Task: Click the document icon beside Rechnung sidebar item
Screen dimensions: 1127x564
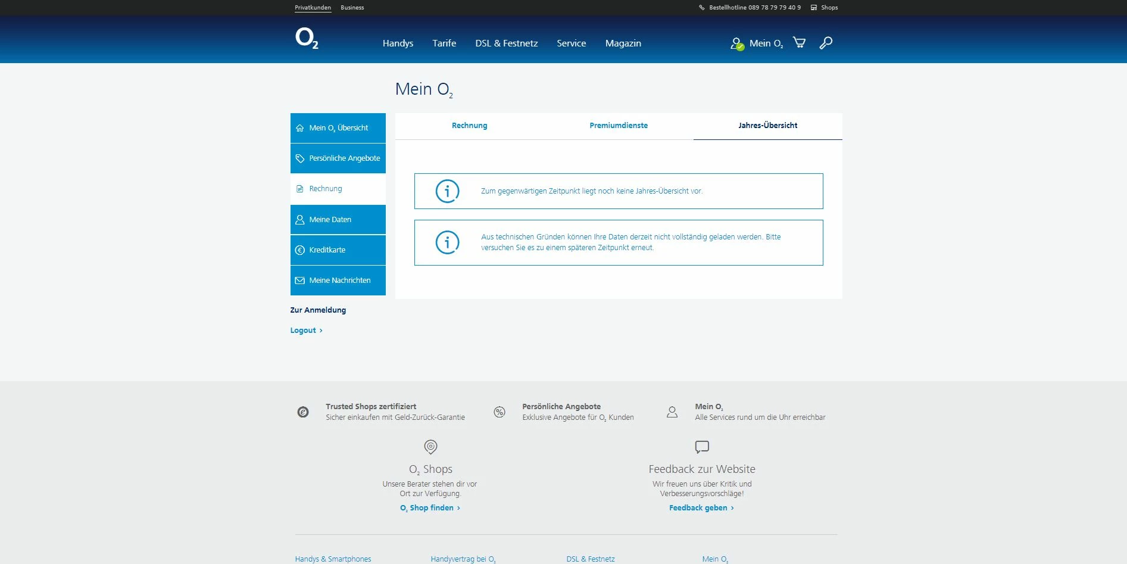Action: point(300,189)
